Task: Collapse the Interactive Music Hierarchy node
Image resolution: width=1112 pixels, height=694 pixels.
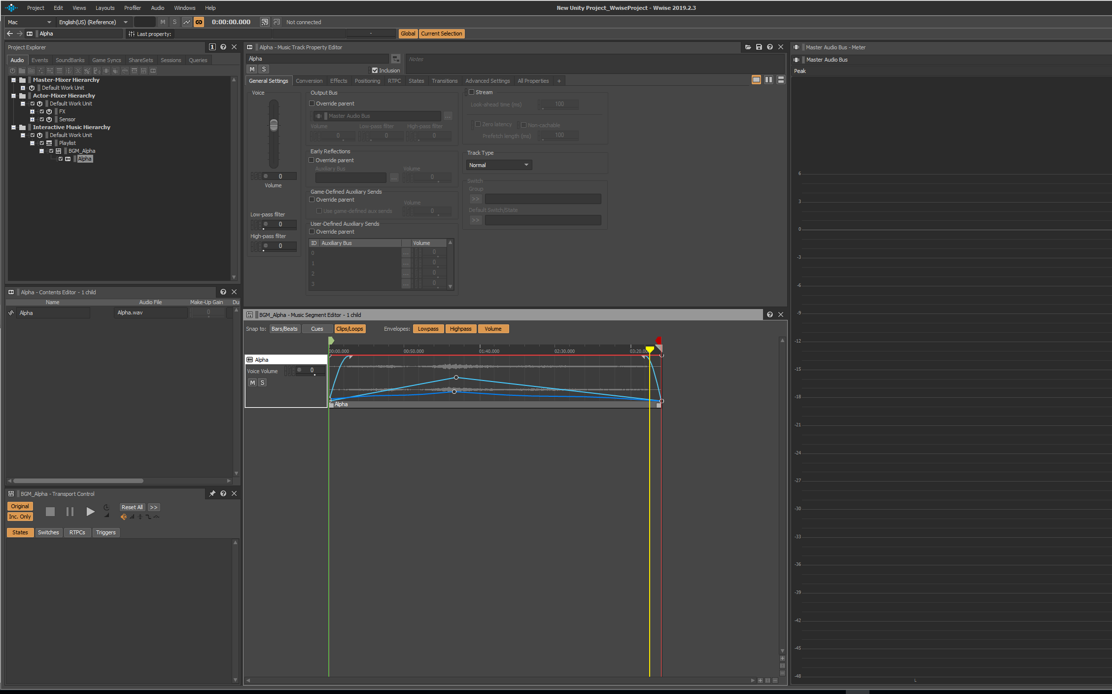Action: 14,127
